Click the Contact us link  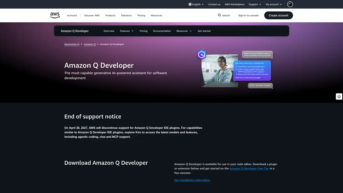(x=214, y=4)
